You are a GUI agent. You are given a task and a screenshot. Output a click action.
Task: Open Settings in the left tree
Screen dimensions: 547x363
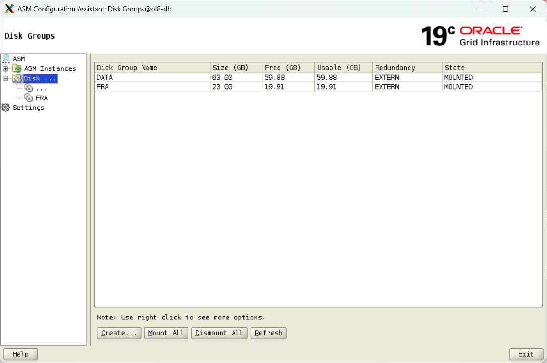(x=28, y=108)
